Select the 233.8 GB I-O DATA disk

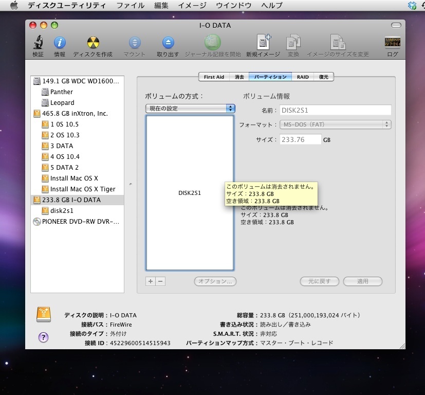(x=71, y=200)
